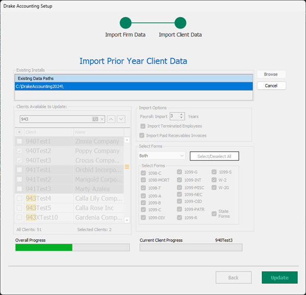Toggle the W-2G form checkbox
306x295 pixels.
pyautogui.click(x=214, y=188)
